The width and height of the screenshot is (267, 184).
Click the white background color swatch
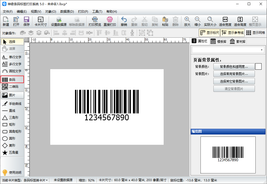[258, 67]
